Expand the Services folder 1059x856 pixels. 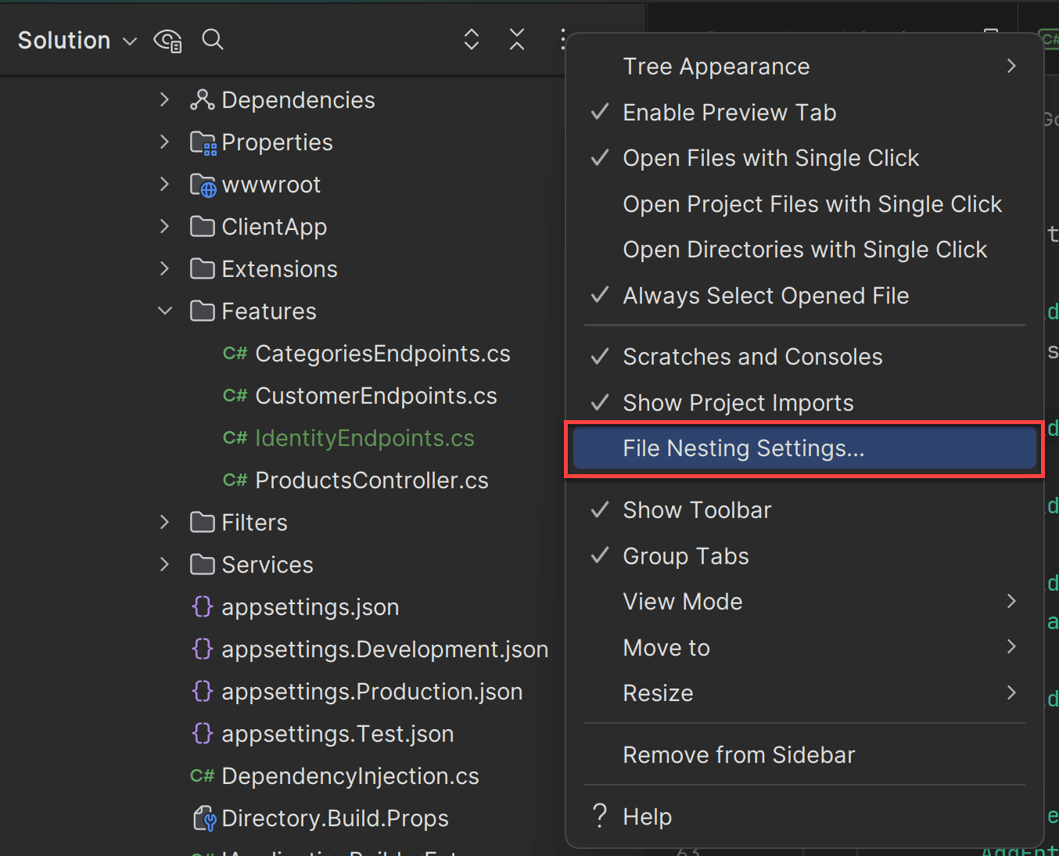pyautogui.click(x=164, y=564)
